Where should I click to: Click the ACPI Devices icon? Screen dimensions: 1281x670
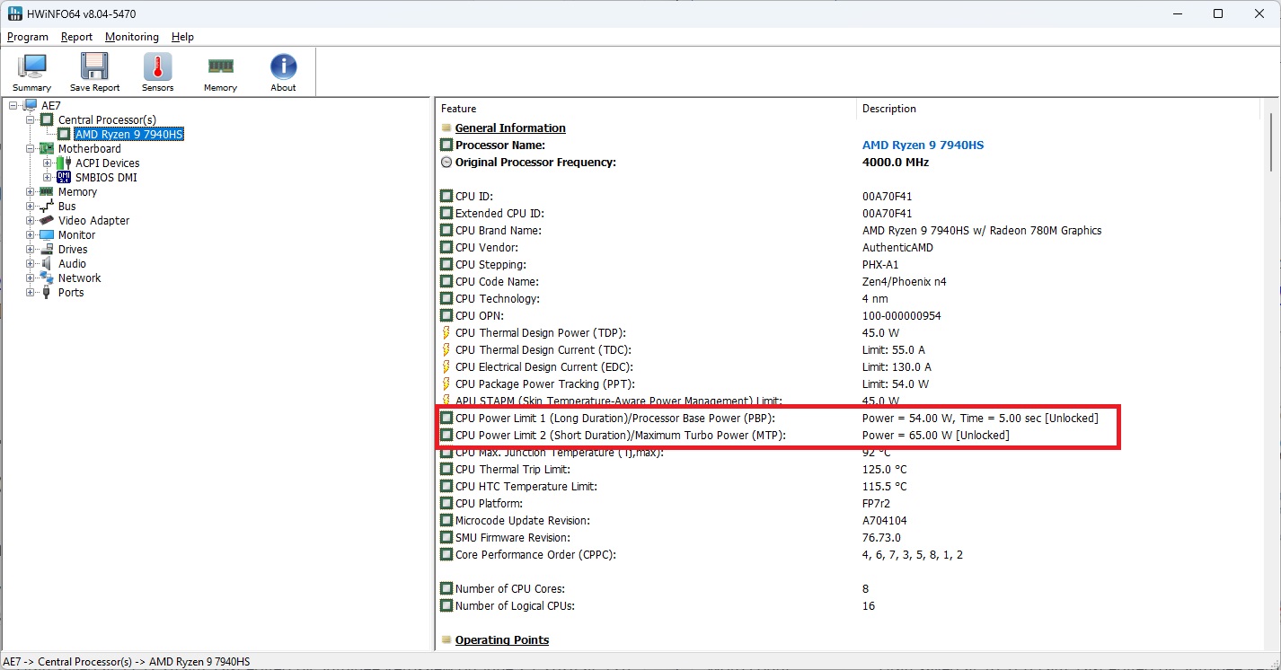point(64,163)
